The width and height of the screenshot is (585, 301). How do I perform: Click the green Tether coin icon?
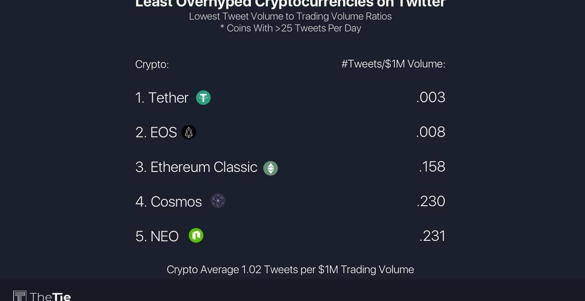(x=203, y=98)
